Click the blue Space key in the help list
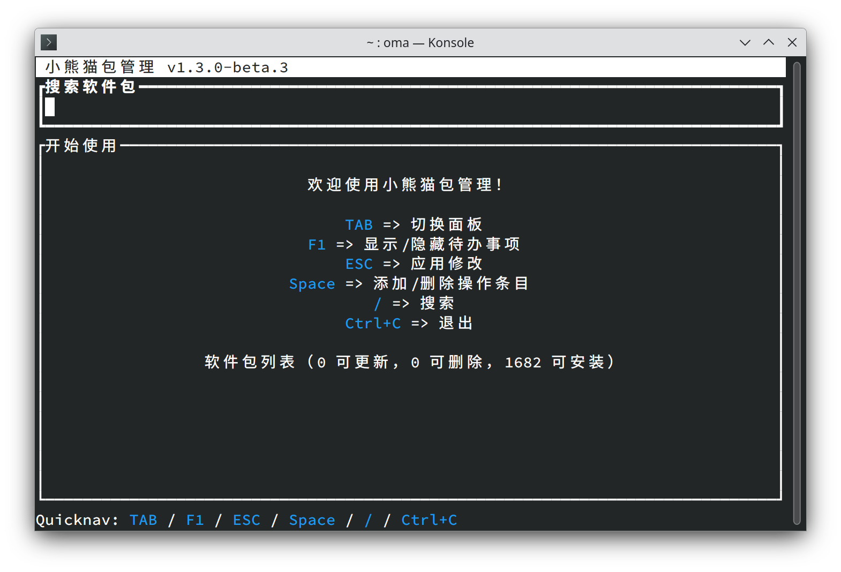The height and width of the screenshot is (572, 841). (x=312, y=284)
